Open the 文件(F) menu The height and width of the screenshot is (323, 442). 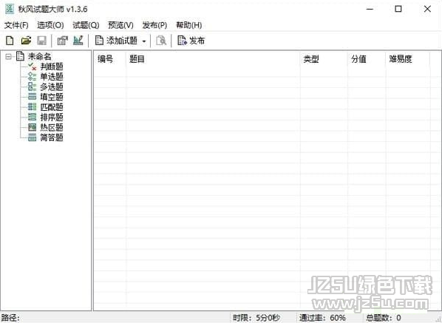coord(16,25)
